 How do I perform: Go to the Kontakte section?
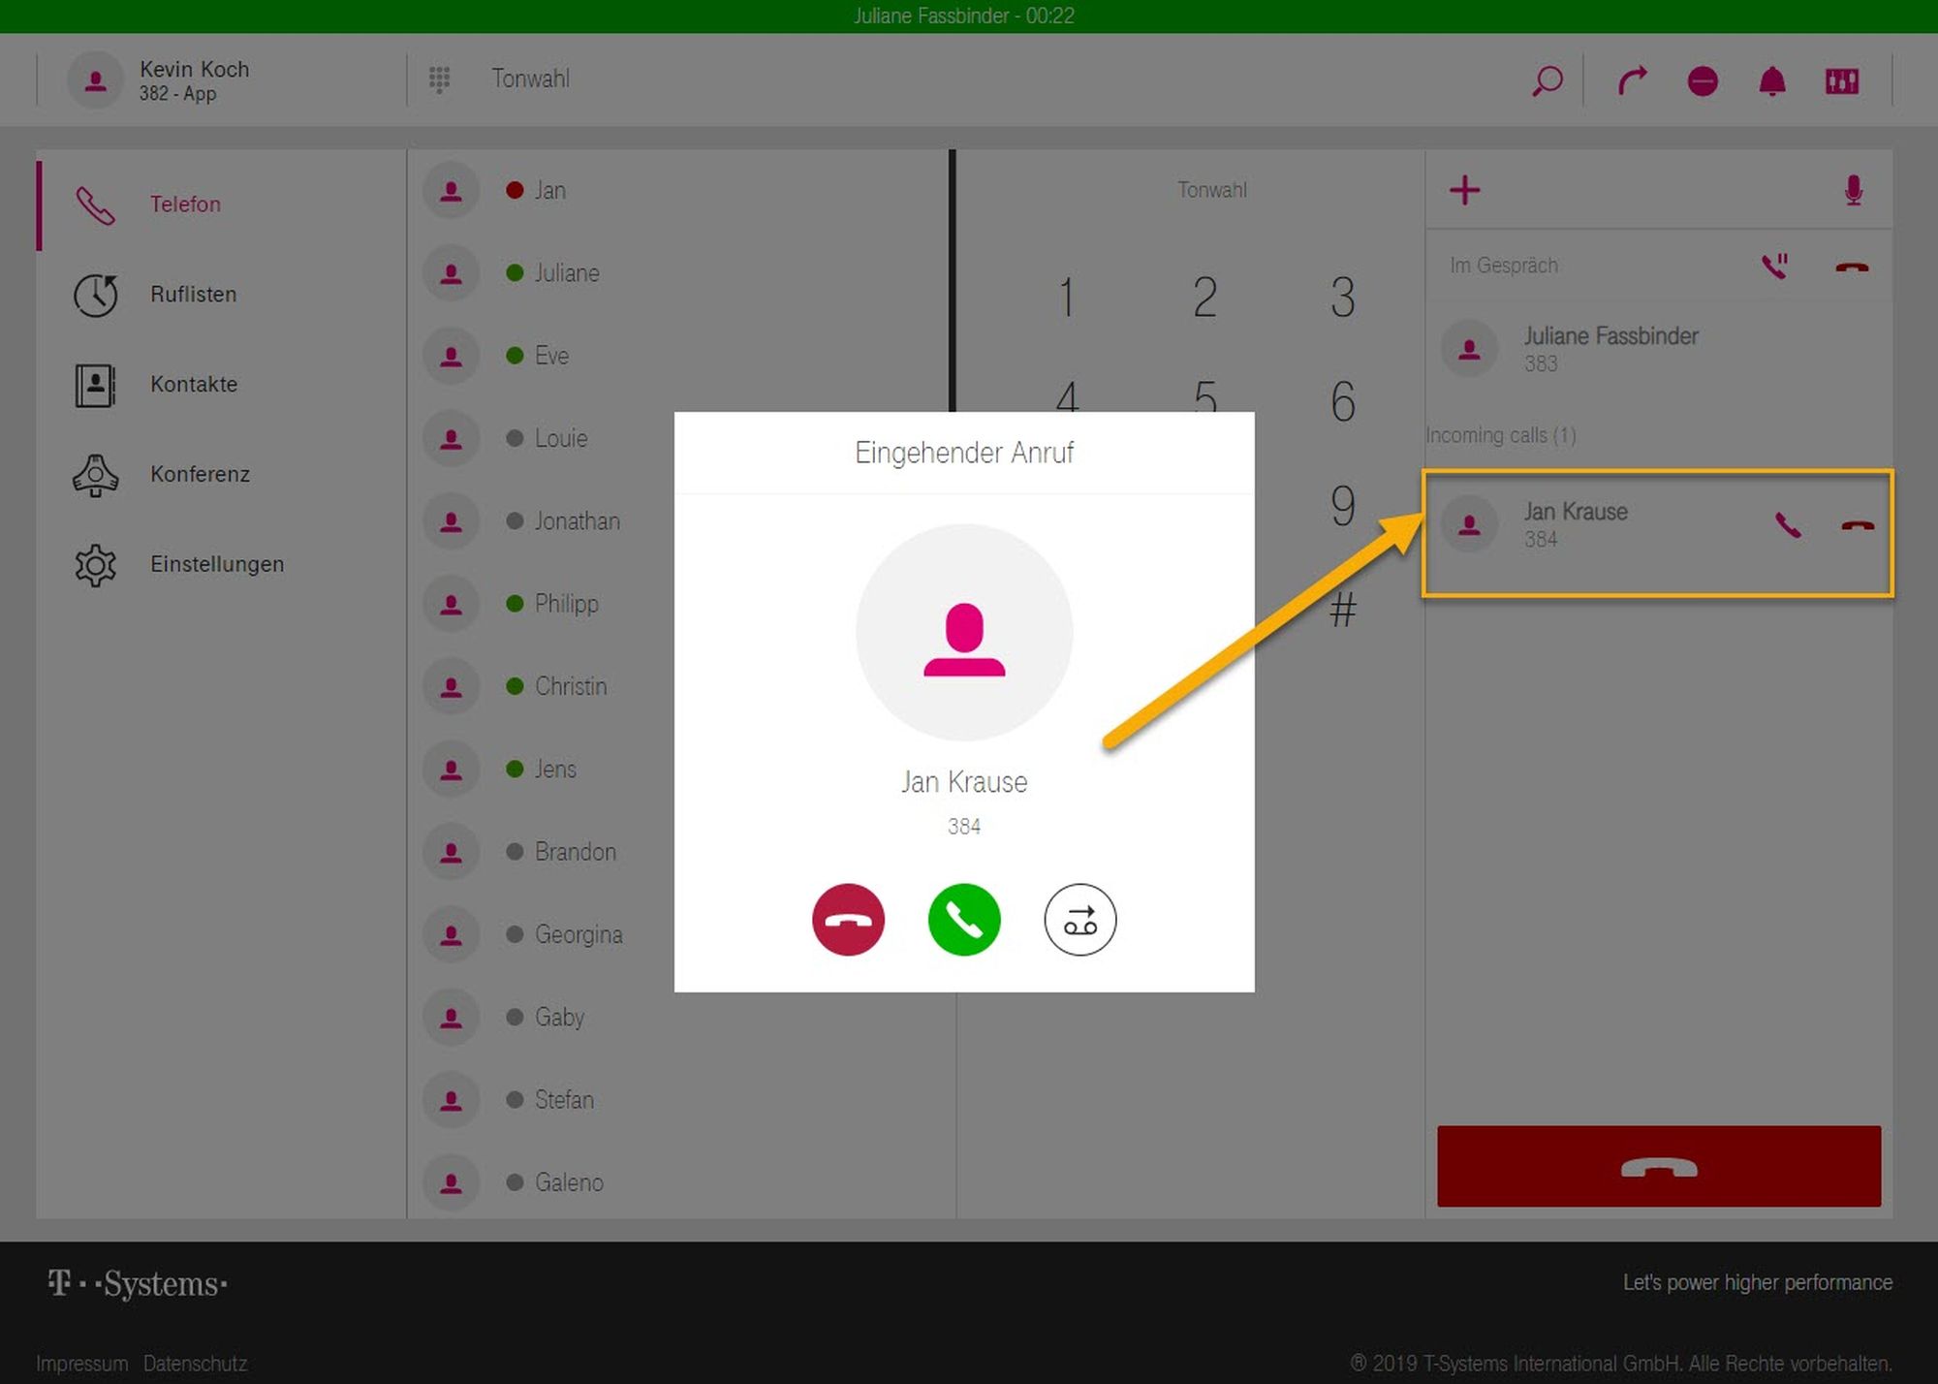click(193, 385)
